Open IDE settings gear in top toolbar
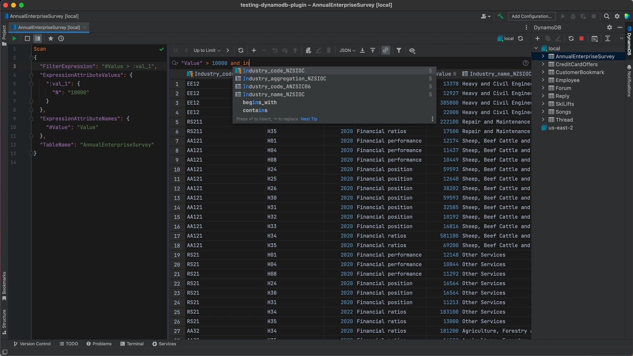The width and height of the screenshot is (633, 356). click(617, 16)
